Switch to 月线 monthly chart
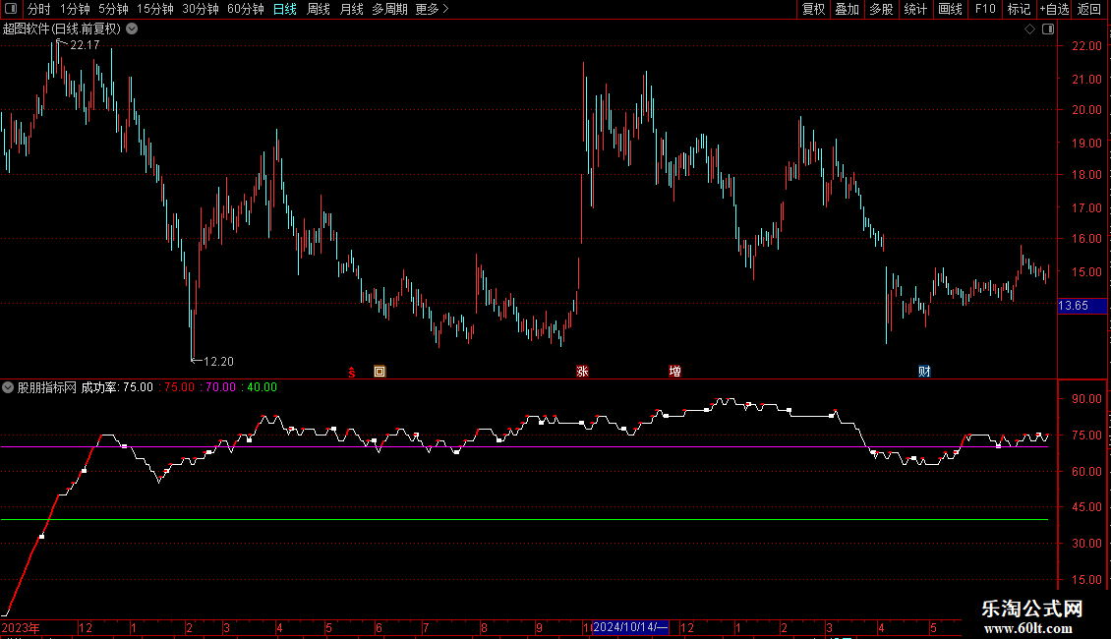This screenshot has height=639, width=1111. 351,9
